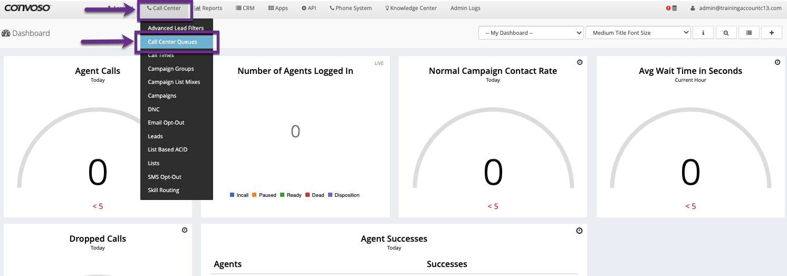Click the Convoso logo

27,8
